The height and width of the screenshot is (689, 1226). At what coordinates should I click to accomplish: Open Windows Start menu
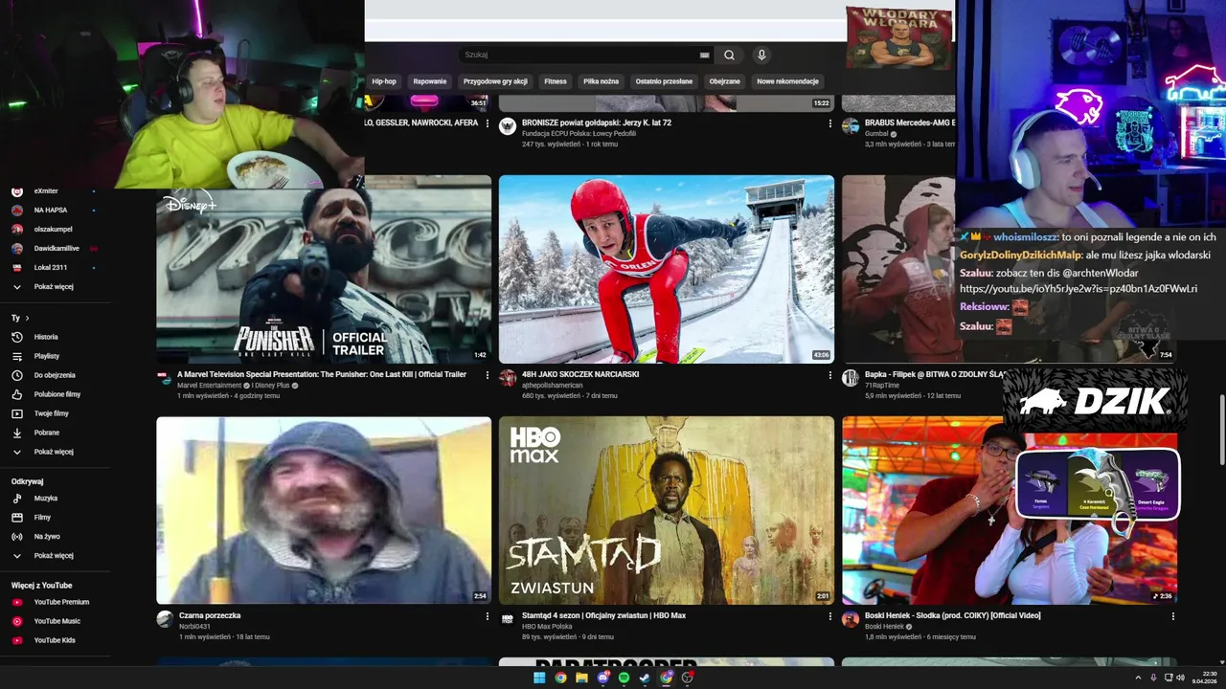coord(539,678)
